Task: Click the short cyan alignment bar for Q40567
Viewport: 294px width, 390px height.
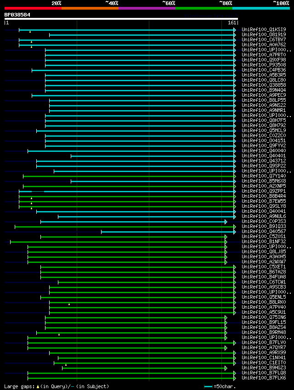Action: pyautogui.click(x=168, y=232)
